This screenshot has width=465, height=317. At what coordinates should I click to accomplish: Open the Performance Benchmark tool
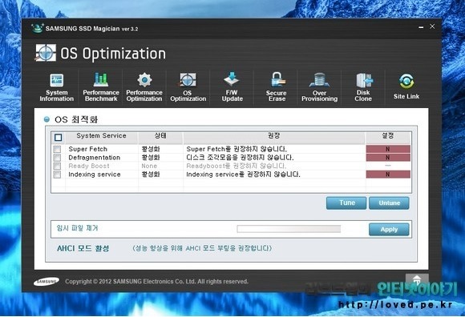pos(101,87)
